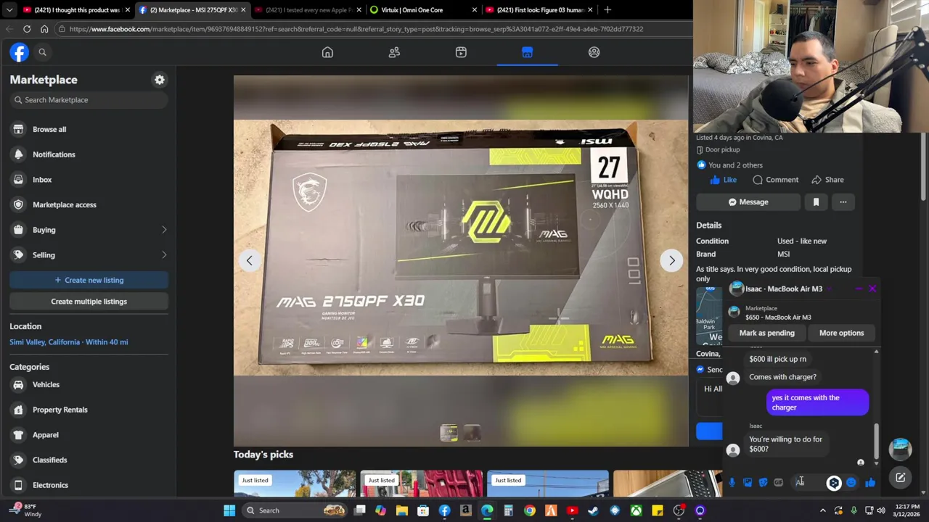
Task: Open Marketplace access
Action: [89, 204]
